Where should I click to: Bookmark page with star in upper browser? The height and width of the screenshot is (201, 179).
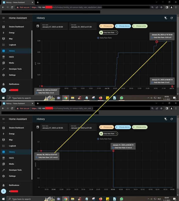[161, 7]
